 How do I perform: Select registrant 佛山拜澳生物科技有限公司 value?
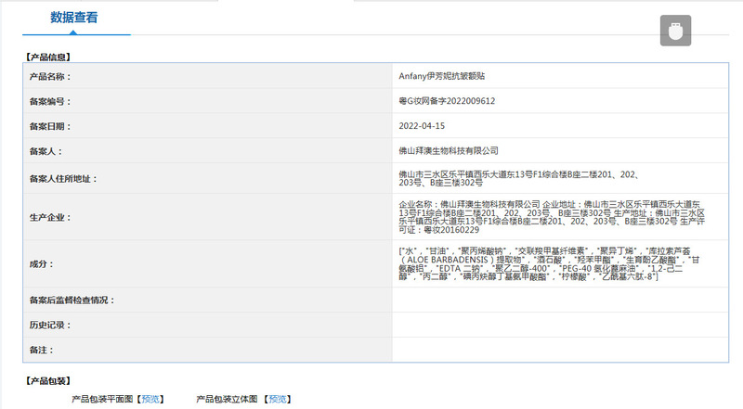(449, 150)
